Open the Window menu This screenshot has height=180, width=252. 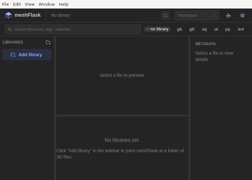(x=47, y=4)
